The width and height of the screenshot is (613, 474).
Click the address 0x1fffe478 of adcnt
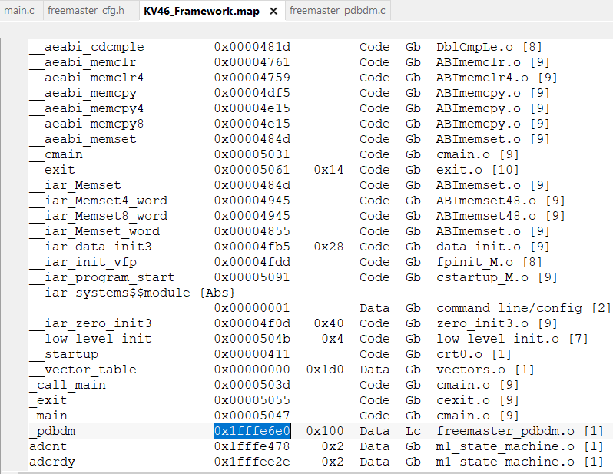[x=252, y=446]
